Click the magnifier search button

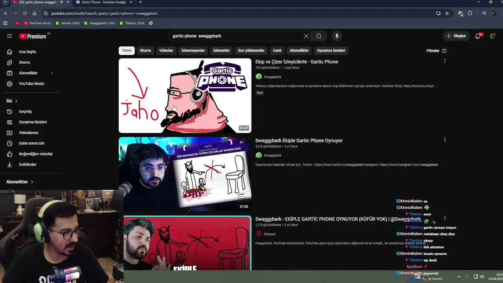[x=319, y=36]
